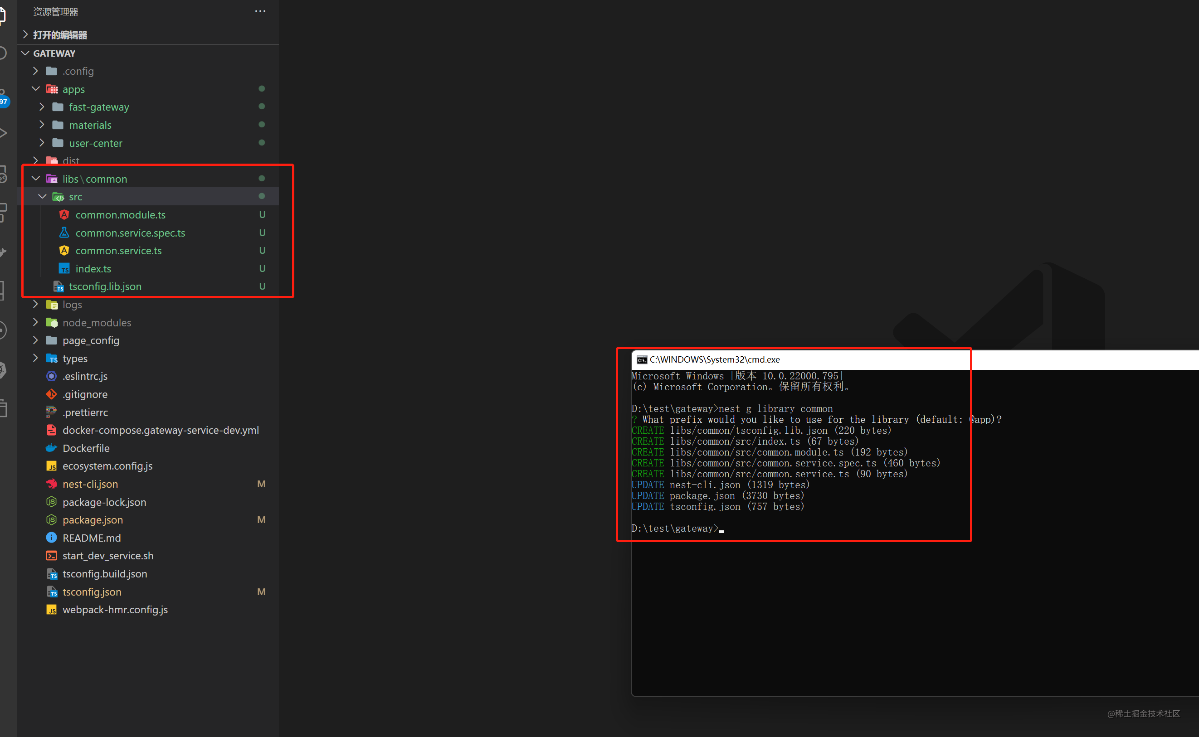Click the ESLint icon beside .eslintrc.js
1199x737 pixels.
point(51,376)
